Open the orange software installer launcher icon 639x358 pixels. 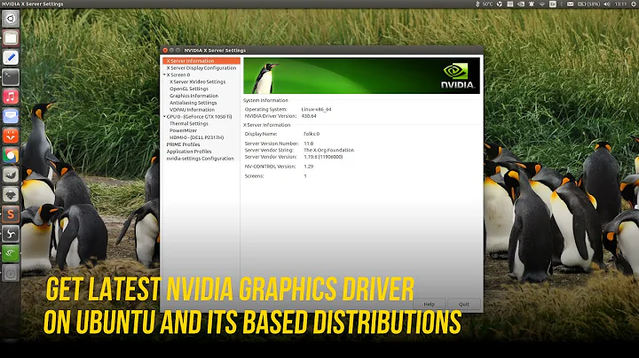click(11, 136)
